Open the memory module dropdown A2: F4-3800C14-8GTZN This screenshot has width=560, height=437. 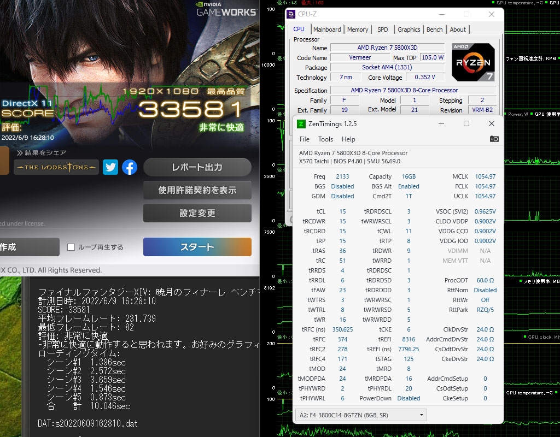click(x=361, y=415)
